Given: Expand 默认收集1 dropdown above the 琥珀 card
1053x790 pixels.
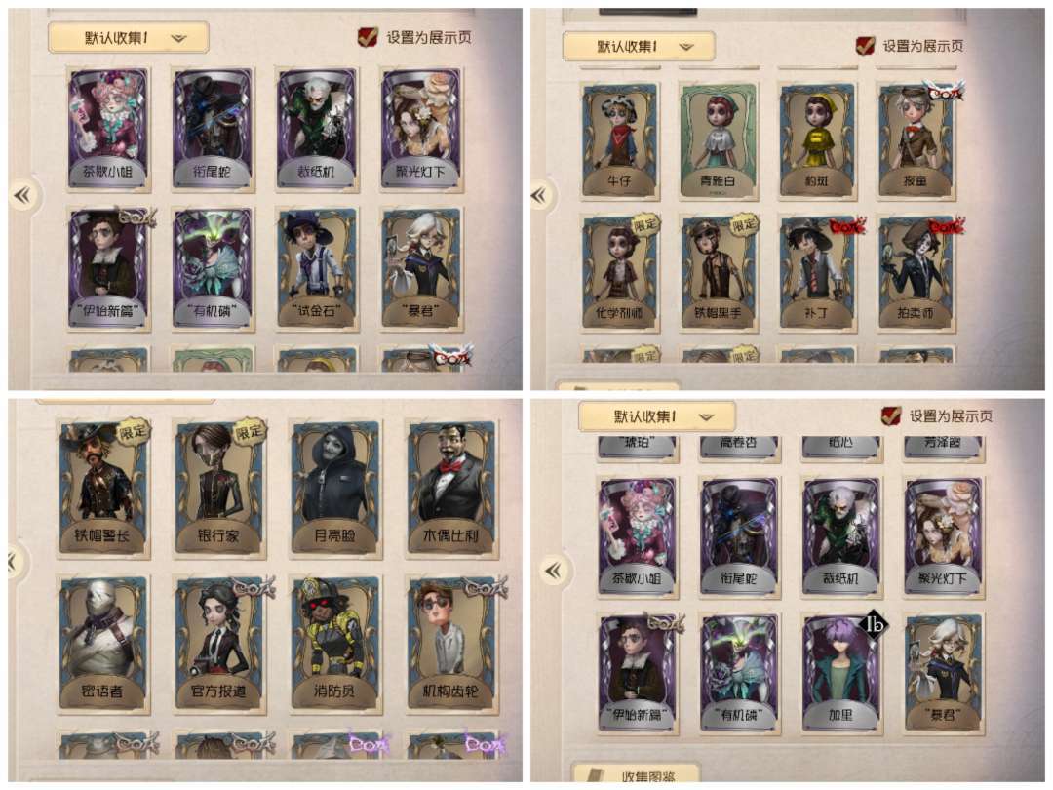Looking at the screenshot, I should click(657, 417).
